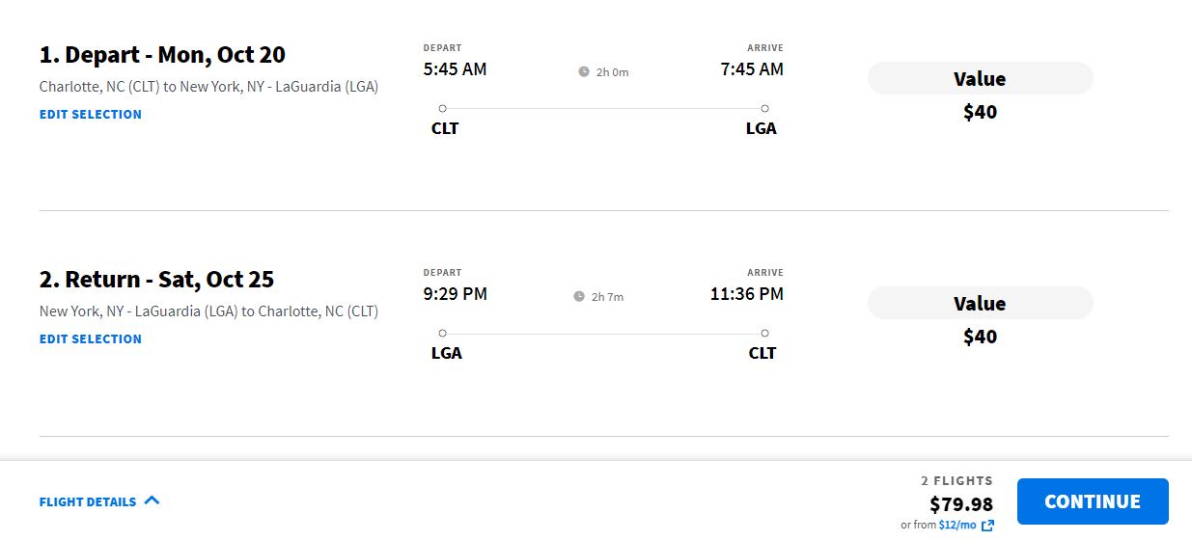The height and width of the screenshot is (541, 1192).
Task: Edit selection for the Mon, Oct 20 departure
Action: tap(91, 114)
